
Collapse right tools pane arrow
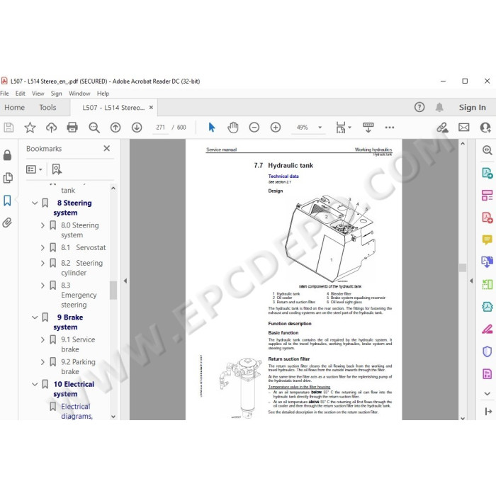coord(471,281)
